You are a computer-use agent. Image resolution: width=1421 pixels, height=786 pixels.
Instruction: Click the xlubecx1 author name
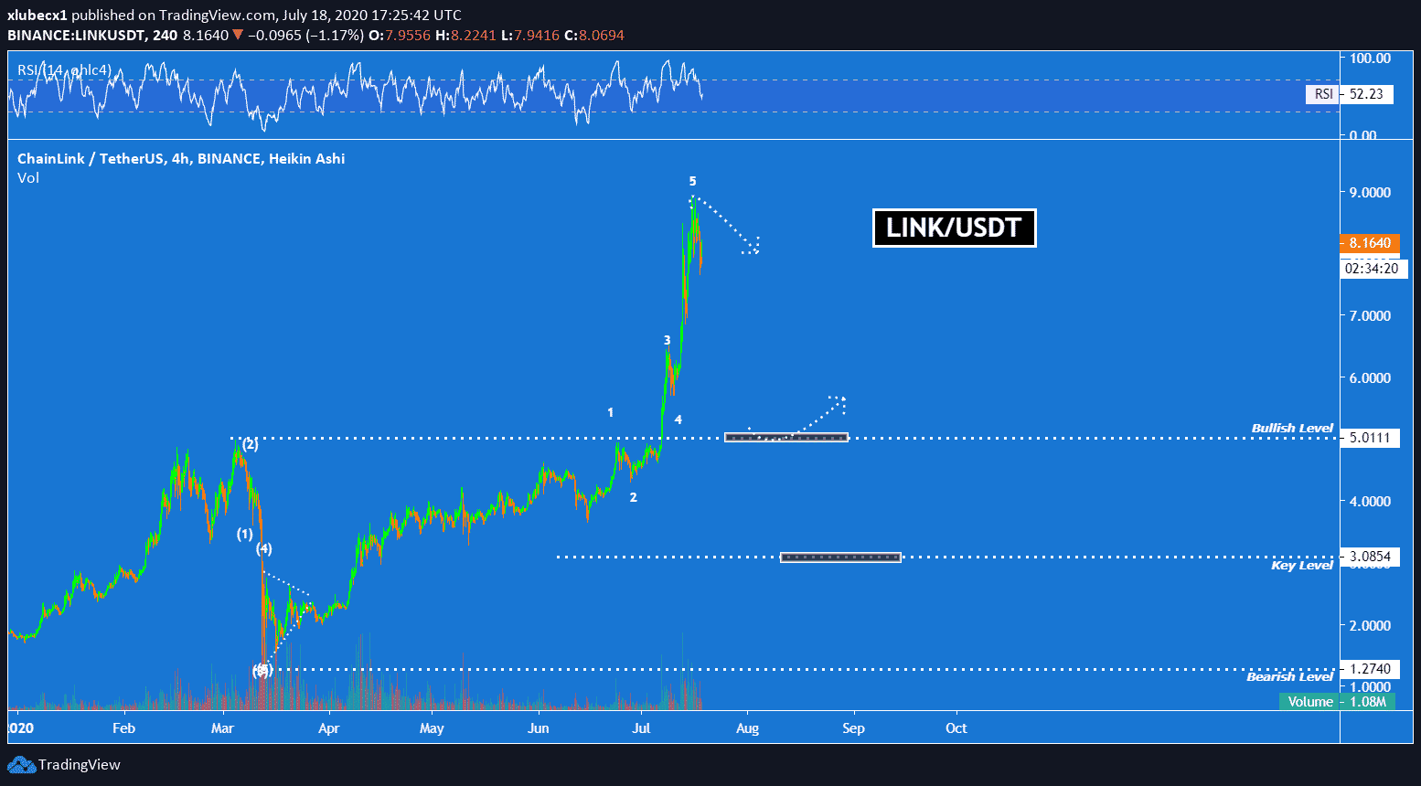37,15
